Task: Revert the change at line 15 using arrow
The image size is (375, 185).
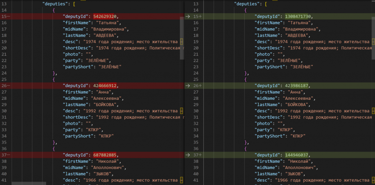Action: click(188, 16)
